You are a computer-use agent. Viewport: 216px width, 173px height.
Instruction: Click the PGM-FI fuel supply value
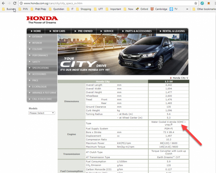168,129
